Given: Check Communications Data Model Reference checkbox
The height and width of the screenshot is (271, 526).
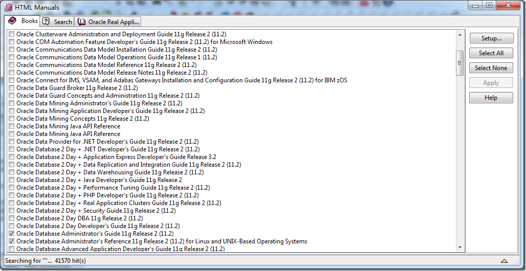Looking at the screenshot, I should tap(12, 65).
